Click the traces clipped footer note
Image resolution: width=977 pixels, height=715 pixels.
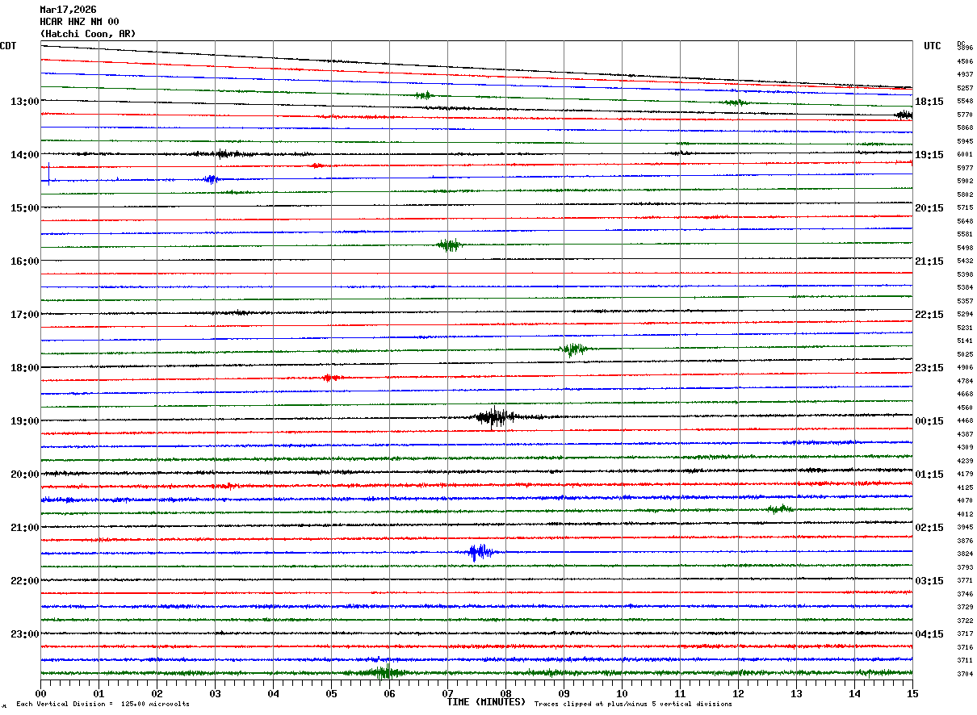pos(634,704)
